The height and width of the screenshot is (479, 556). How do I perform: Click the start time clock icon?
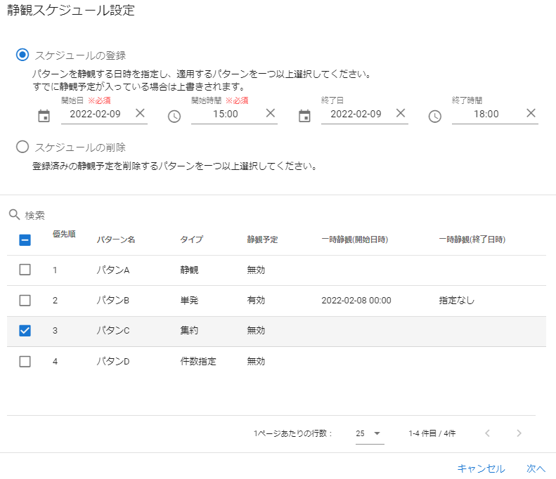pyautogui.click(x=174, y=116)
